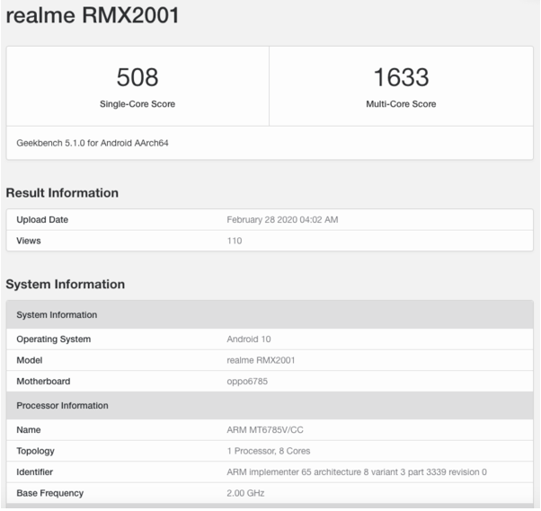Click the large System Information heading

(x=66, y=284)
